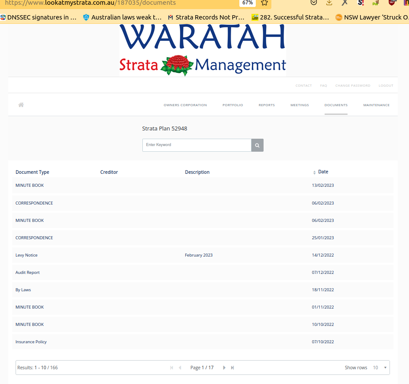Open the browser downloads arrow icon

point(329,3)
